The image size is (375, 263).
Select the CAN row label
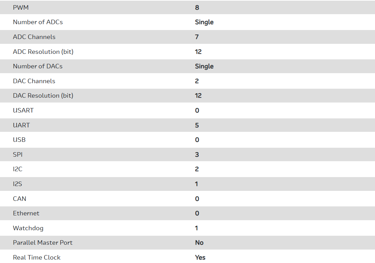click(20, 199)
